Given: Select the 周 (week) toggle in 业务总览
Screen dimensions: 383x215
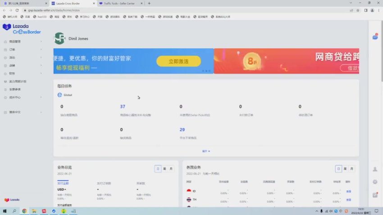Looking at the screenshot, I should [x=164, y=169].
